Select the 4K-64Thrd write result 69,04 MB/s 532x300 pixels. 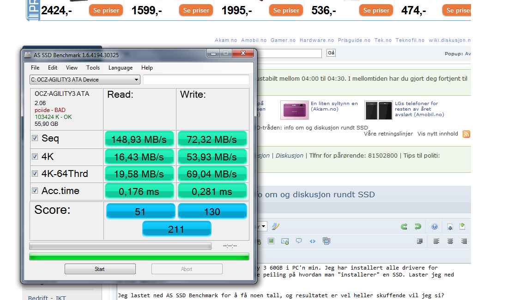[212, 174]
